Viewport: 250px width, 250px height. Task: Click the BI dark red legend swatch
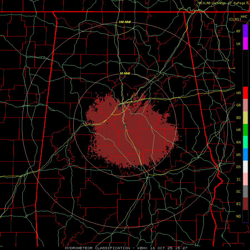pyautogui.click(x=245, y=204)
